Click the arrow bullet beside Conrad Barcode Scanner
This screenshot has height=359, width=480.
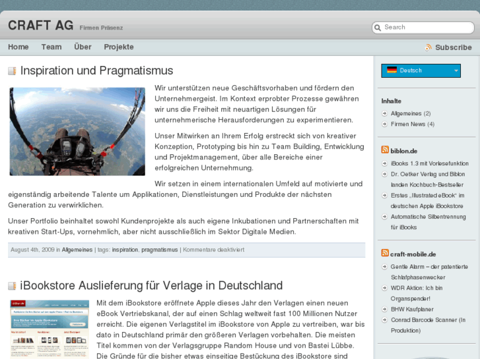click(384, 320)
